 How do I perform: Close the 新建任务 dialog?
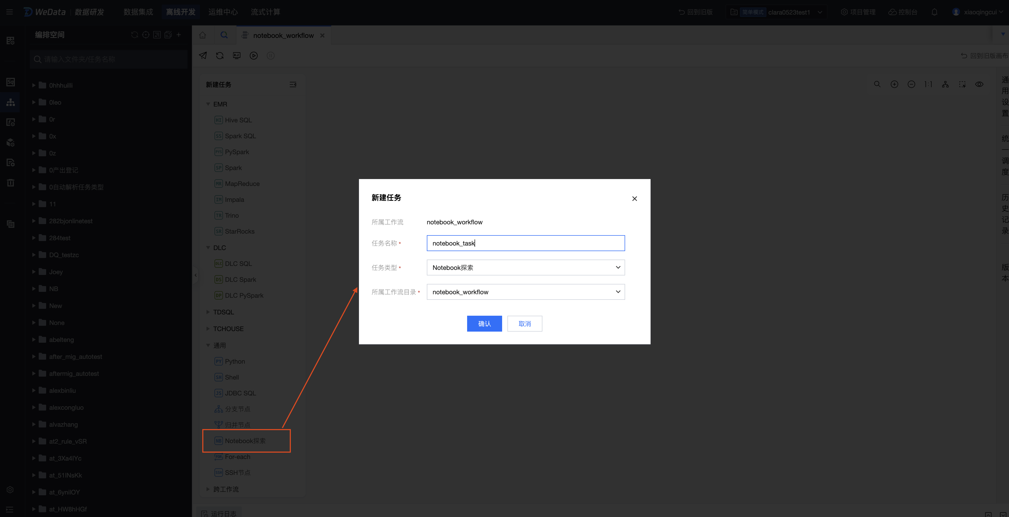click(x=634, y=199)
